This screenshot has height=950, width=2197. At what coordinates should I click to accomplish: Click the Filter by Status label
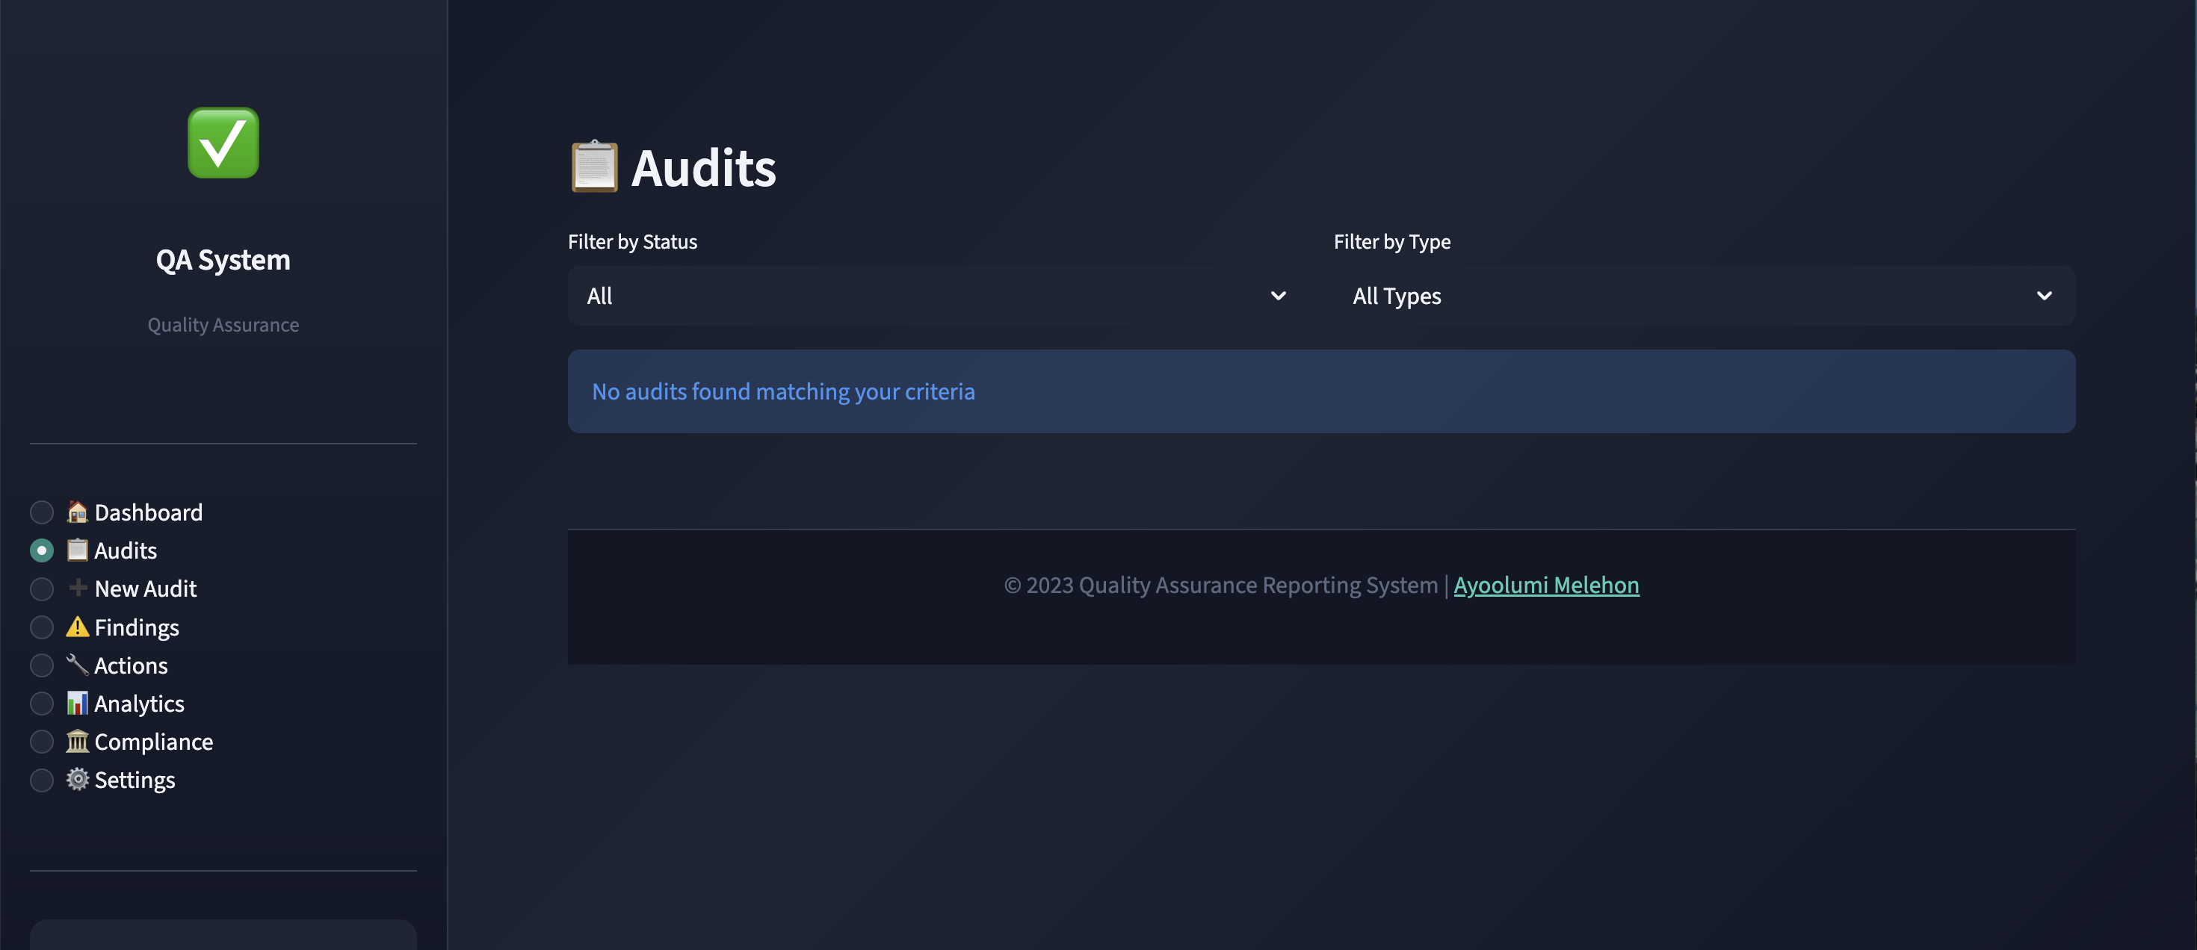coord(633,242)
